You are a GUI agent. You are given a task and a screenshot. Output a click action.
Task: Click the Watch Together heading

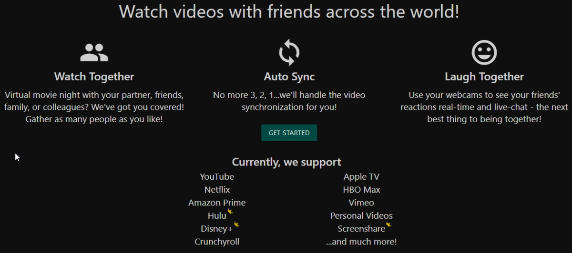[x=94, y=77]
